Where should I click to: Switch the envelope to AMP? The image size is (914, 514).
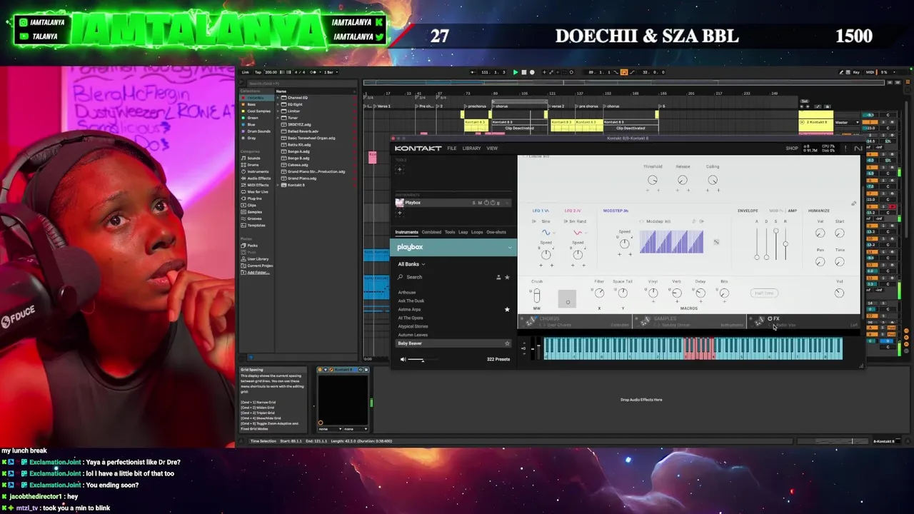792,211
